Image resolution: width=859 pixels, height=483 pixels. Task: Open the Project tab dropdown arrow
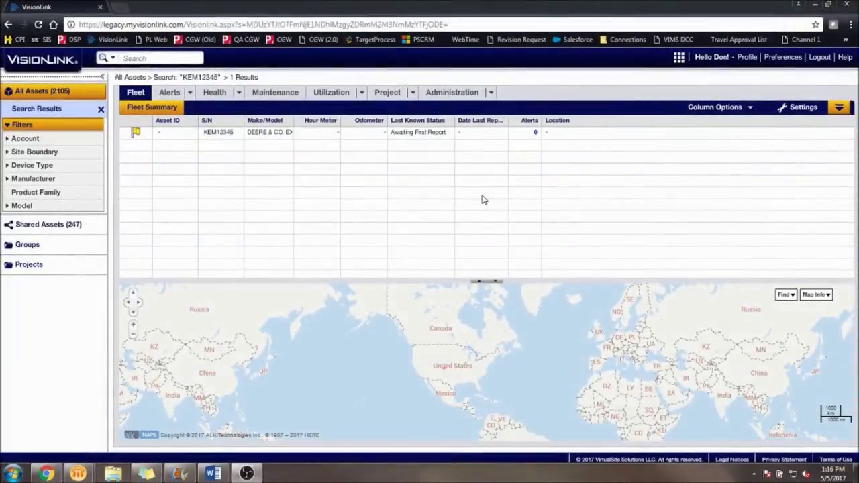[413, 93]
